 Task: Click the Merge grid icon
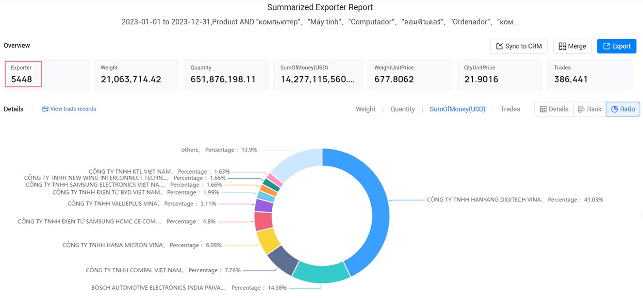(562, 46)
